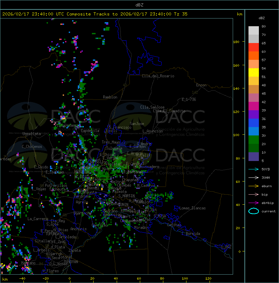This screenshot has height=283, width=279.
Task: Click the 'L_Asuncion' map label
Action: (x=153, y=131)
